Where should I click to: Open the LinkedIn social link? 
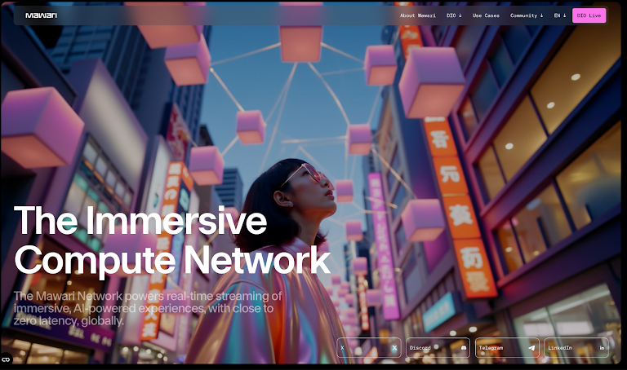(x=576, y=348)
